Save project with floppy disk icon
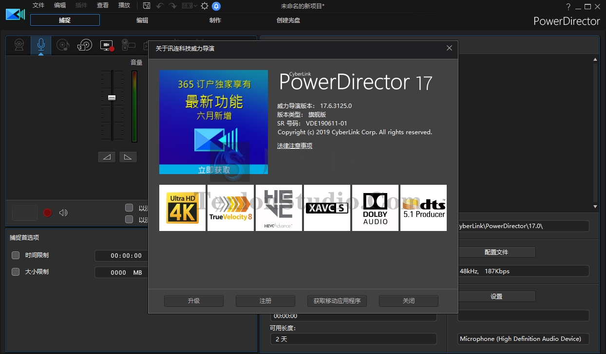This screenshot has height=354, width=606. click(x=147, y=6)
